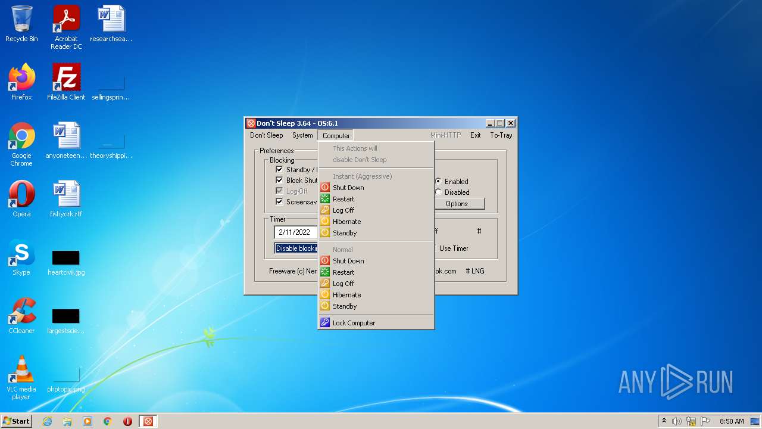
Task: Open the Action Center flag icon
Action: tap(704, 421)
